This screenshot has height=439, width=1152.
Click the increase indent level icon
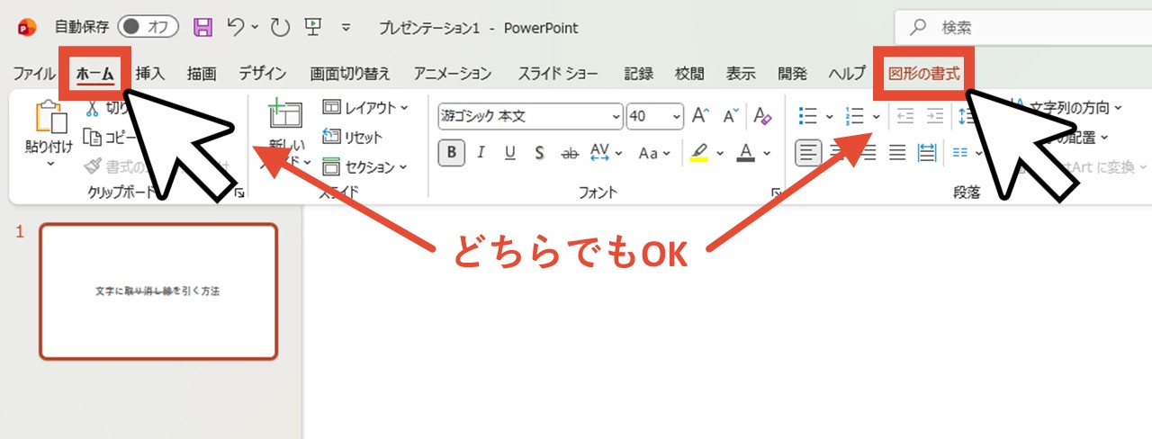click(x=935, y=115)
